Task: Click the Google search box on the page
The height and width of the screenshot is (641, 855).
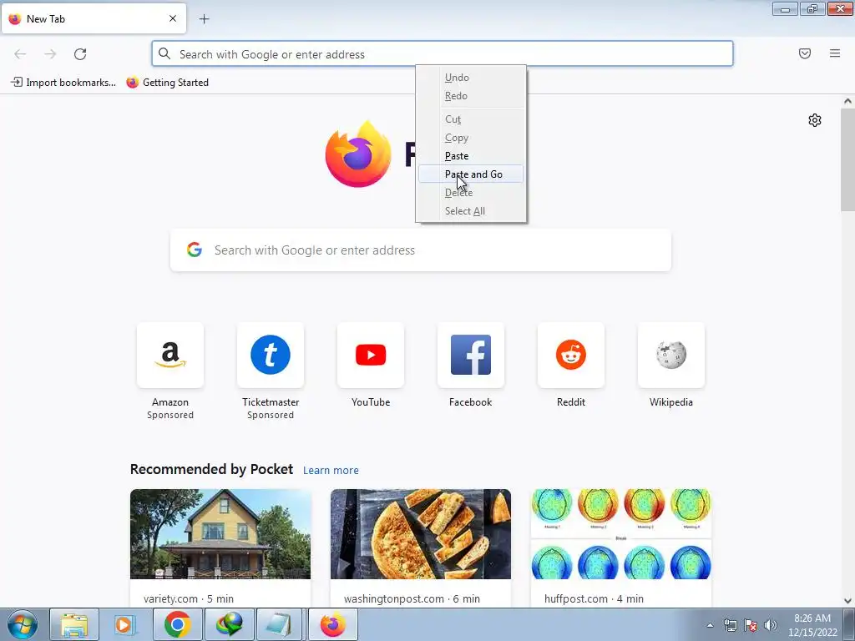Action: (421, 250)
